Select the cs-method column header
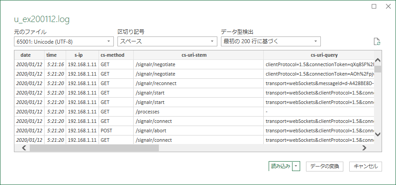396x185 pixels. (x=116, y=55)
